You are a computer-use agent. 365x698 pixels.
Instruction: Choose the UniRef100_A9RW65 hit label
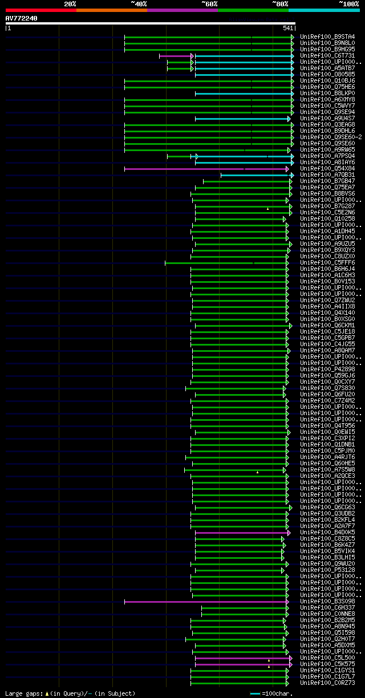[x=327, y=150]
